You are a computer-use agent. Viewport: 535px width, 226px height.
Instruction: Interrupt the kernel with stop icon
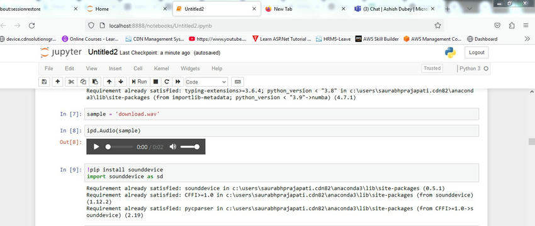pos(155,82)
